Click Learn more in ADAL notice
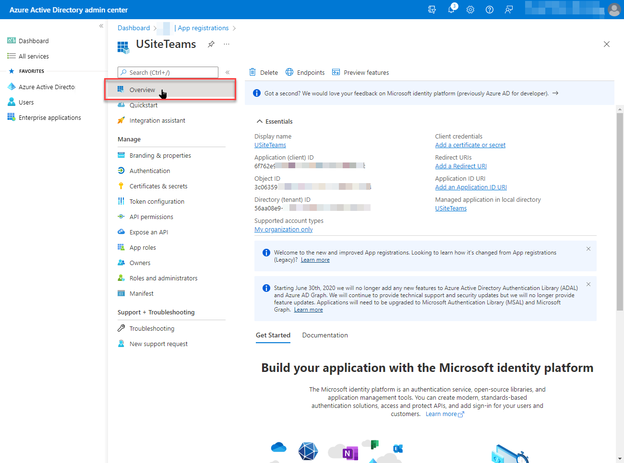 (309, 310)
